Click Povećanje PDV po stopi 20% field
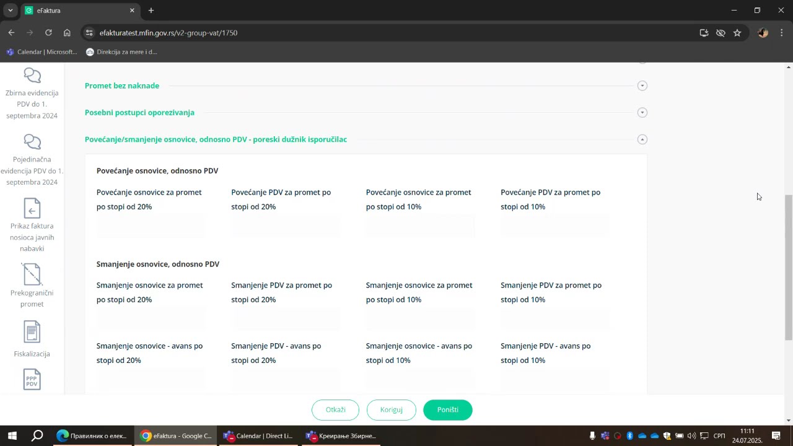 (285, 227)
